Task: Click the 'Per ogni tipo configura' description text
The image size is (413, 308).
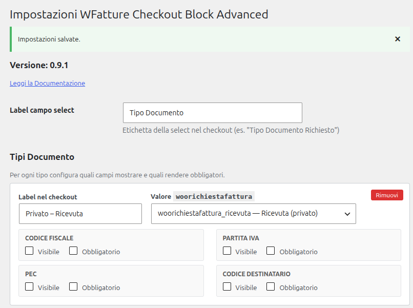Action: point(117,175)
